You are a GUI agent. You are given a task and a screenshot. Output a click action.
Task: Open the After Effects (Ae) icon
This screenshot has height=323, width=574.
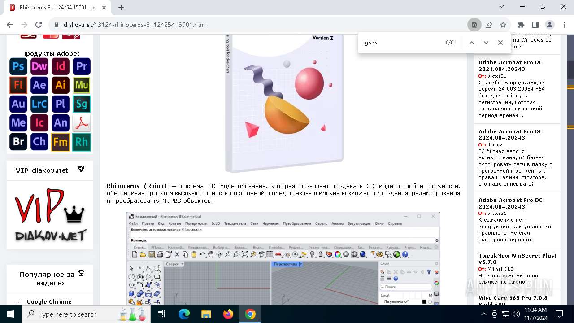click(x=39, y=85)
